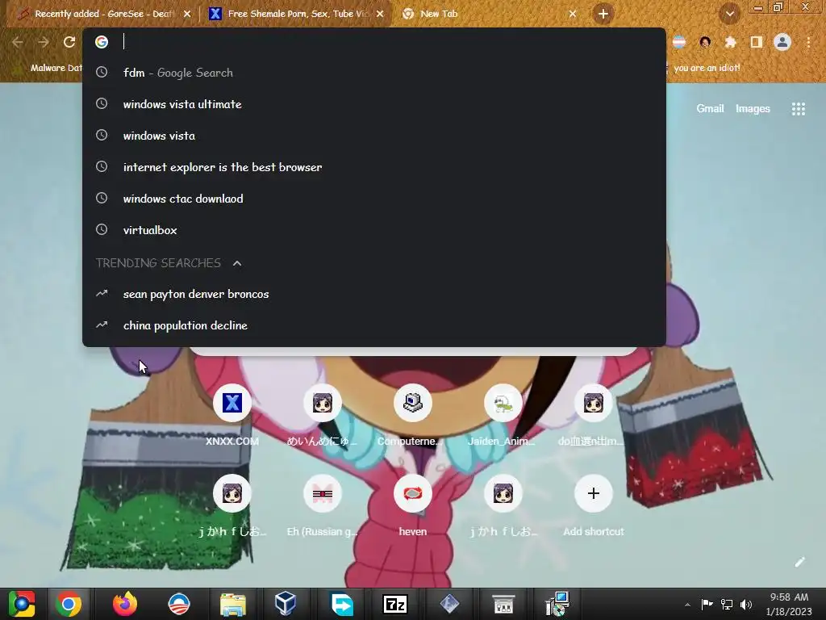Close the New Tab tab
The height and width of the screenshot is (620, 826).
pos(573,14)
